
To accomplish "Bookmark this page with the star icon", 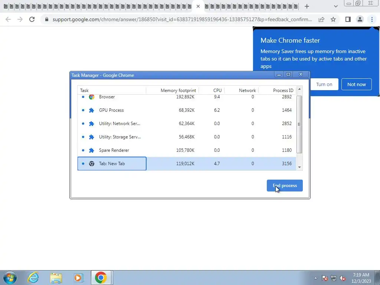I will point(333,19).
